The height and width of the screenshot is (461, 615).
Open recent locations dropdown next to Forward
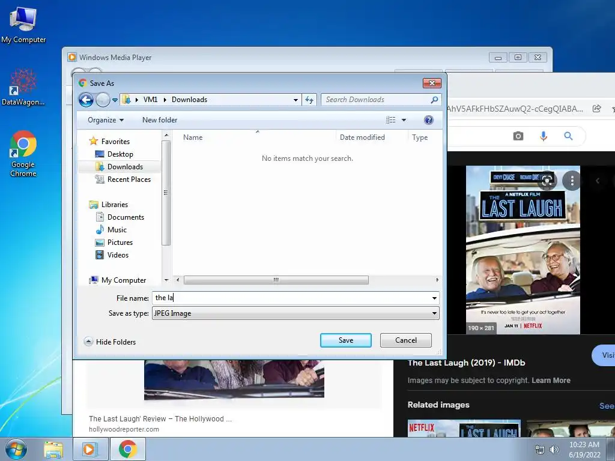(x=115, y=100)
